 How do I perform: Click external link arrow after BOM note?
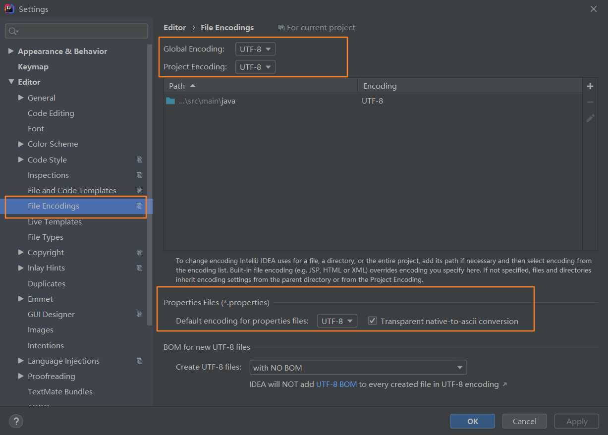pos(504,384)
